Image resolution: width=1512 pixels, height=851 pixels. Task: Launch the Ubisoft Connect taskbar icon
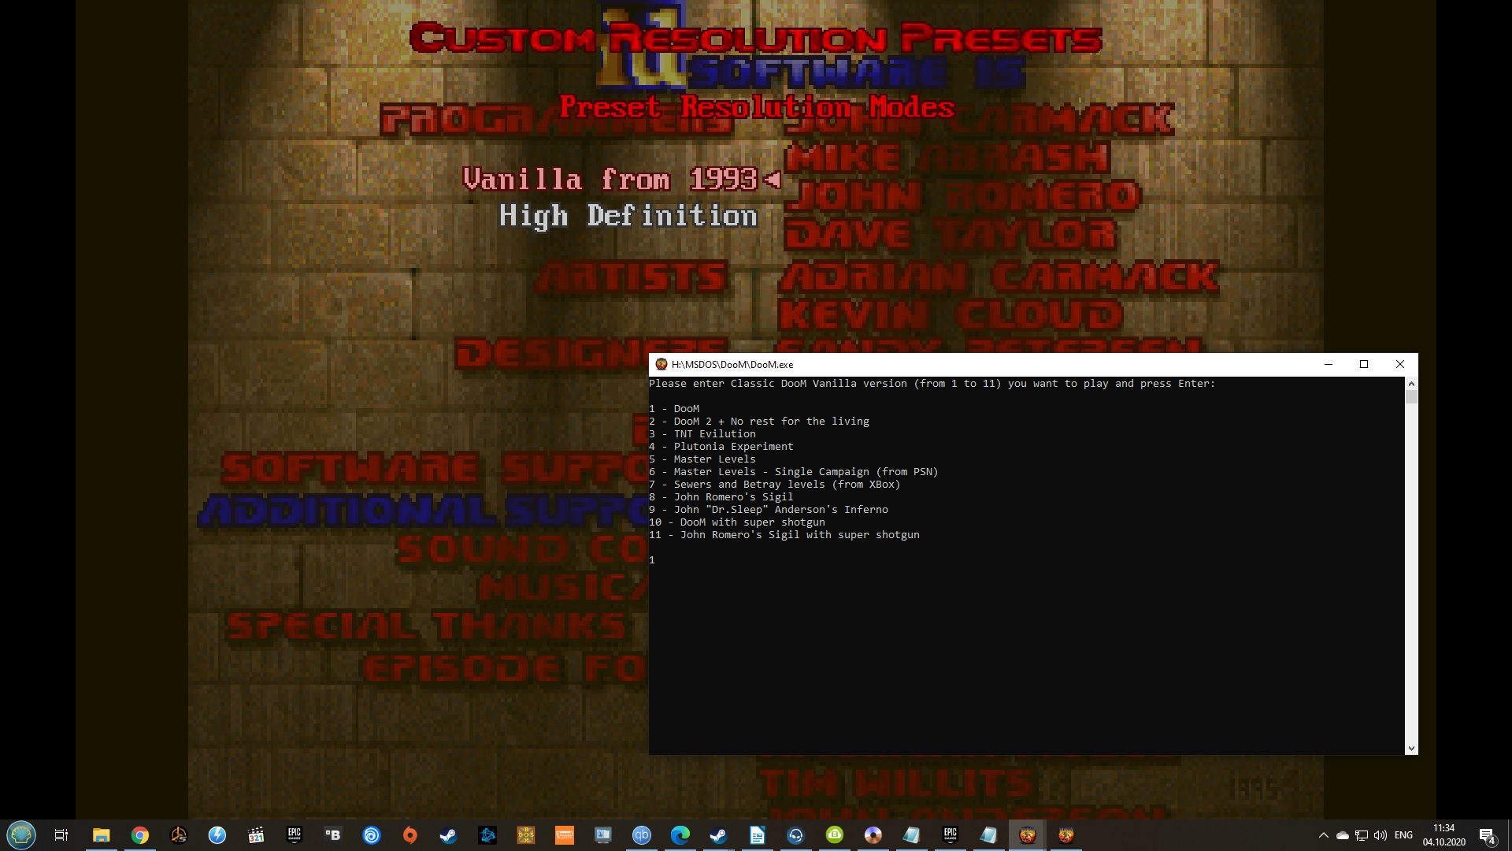click(x=372, y=835)
